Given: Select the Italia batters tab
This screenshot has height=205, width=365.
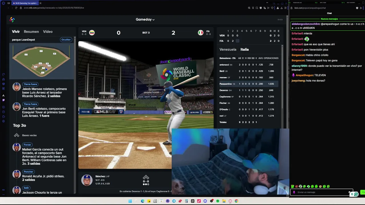Looking at the screenshot, I should pyautogui.click(x=244, y=50).
